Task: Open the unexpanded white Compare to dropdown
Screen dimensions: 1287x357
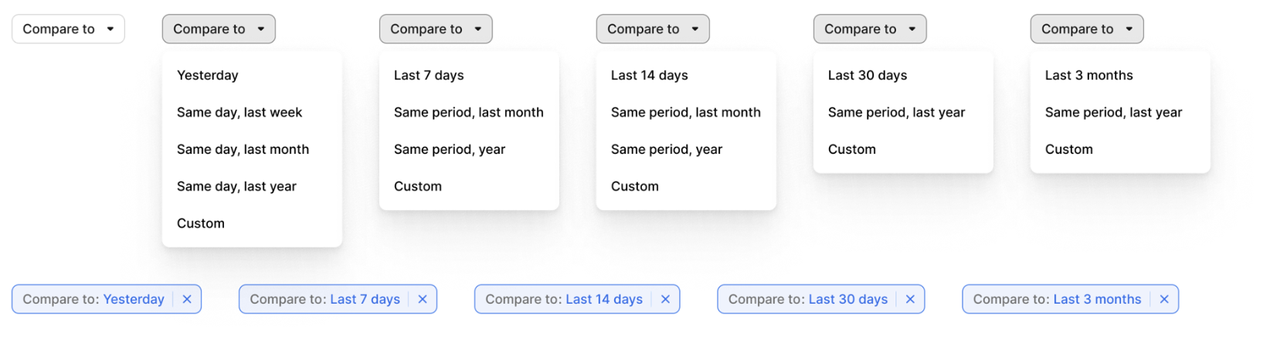Action: point(68,29)
